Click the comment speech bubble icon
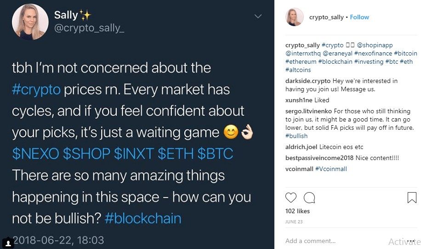This screenshot has height=249, width=421. (x=309, y=198)
